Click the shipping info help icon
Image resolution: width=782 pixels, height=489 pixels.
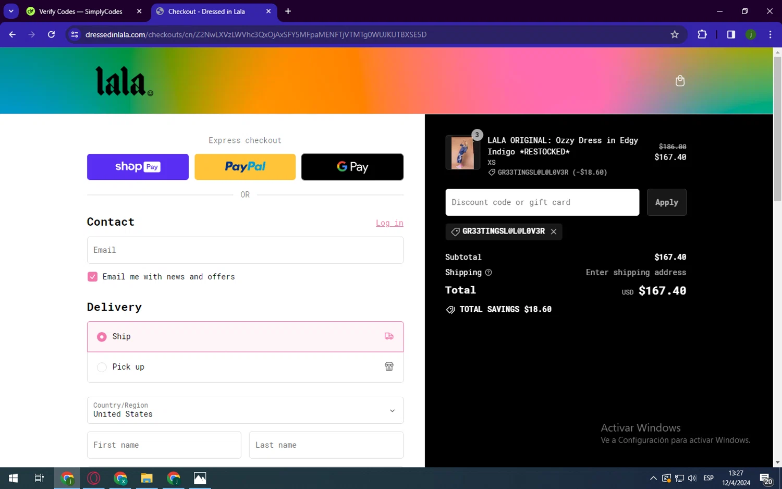click(x=488, y=272)
